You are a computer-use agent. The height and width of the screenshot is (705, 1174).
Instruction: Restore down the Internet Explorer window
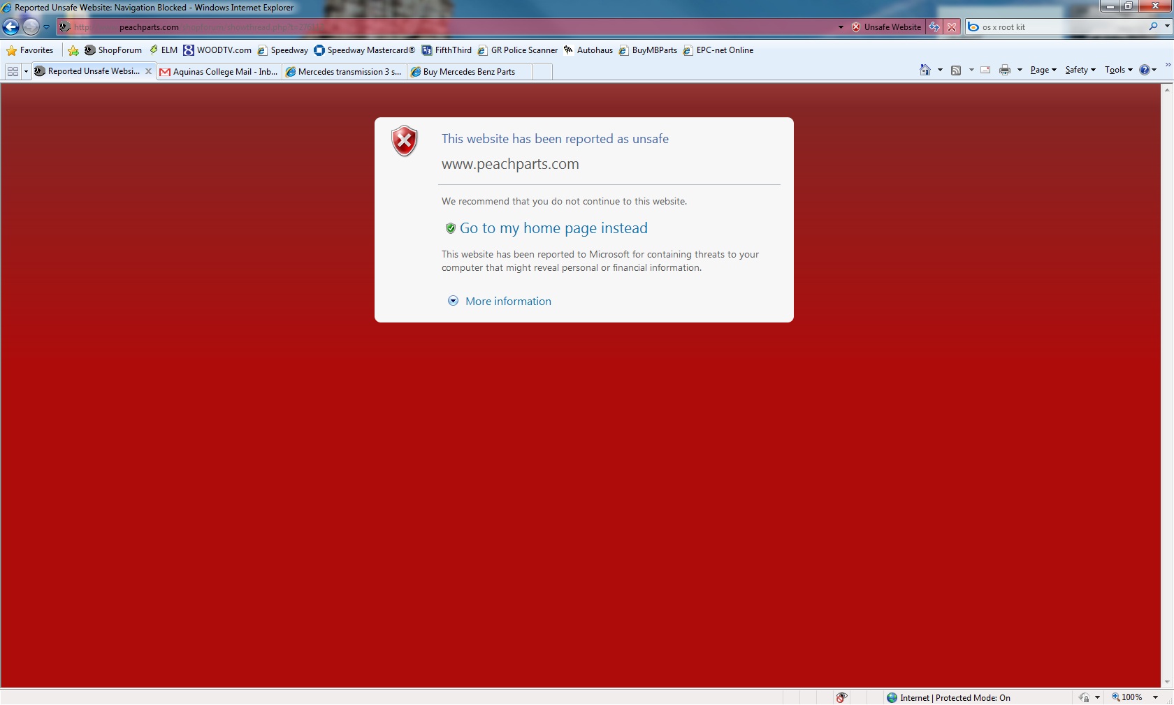coord(1128,6)
